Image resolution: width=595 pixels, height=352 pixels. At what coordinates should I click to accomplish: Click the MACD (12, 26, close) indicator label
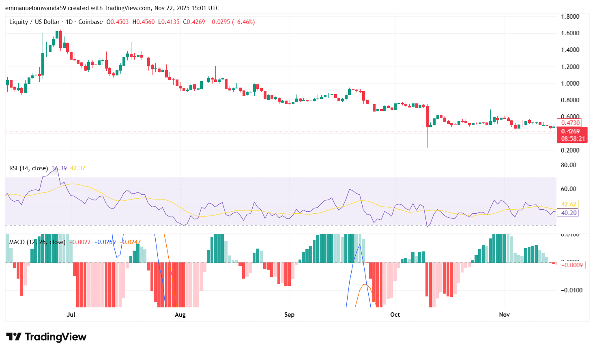[x=37, y=242]
